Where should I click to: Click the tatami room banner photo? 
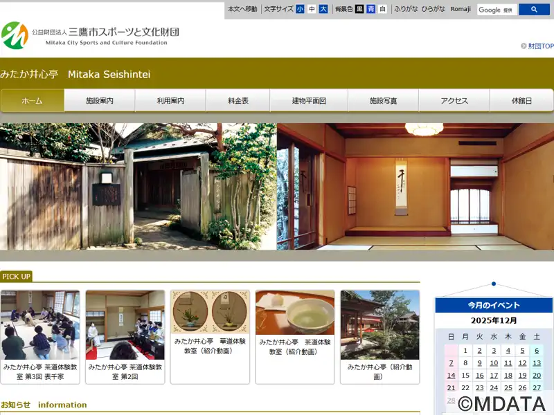point(415,186)
